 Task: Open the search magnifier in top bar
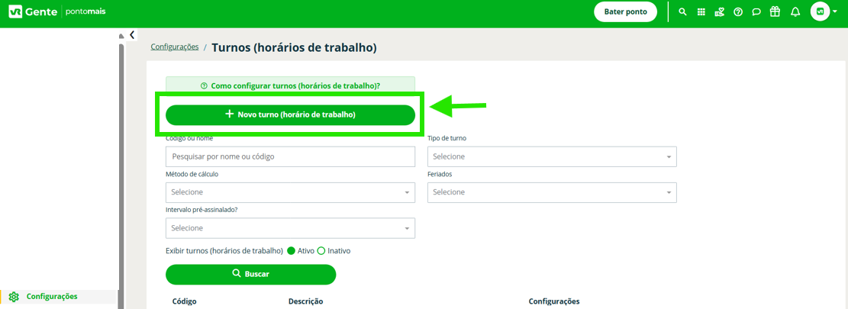[682, 12]
